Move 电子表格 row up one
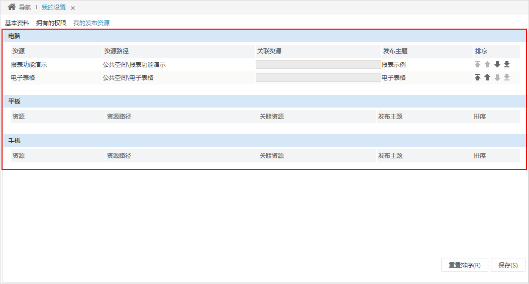The height and width of the screenshot is (284, 529). point(487,77)
